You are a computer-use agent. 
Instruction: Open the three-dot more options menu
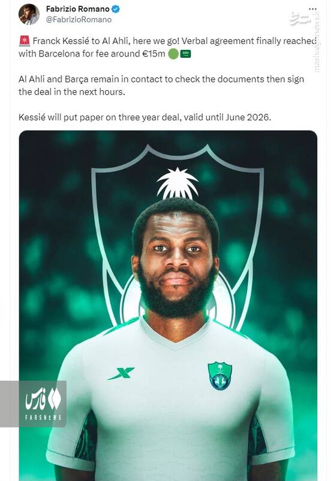coord(312,9)
